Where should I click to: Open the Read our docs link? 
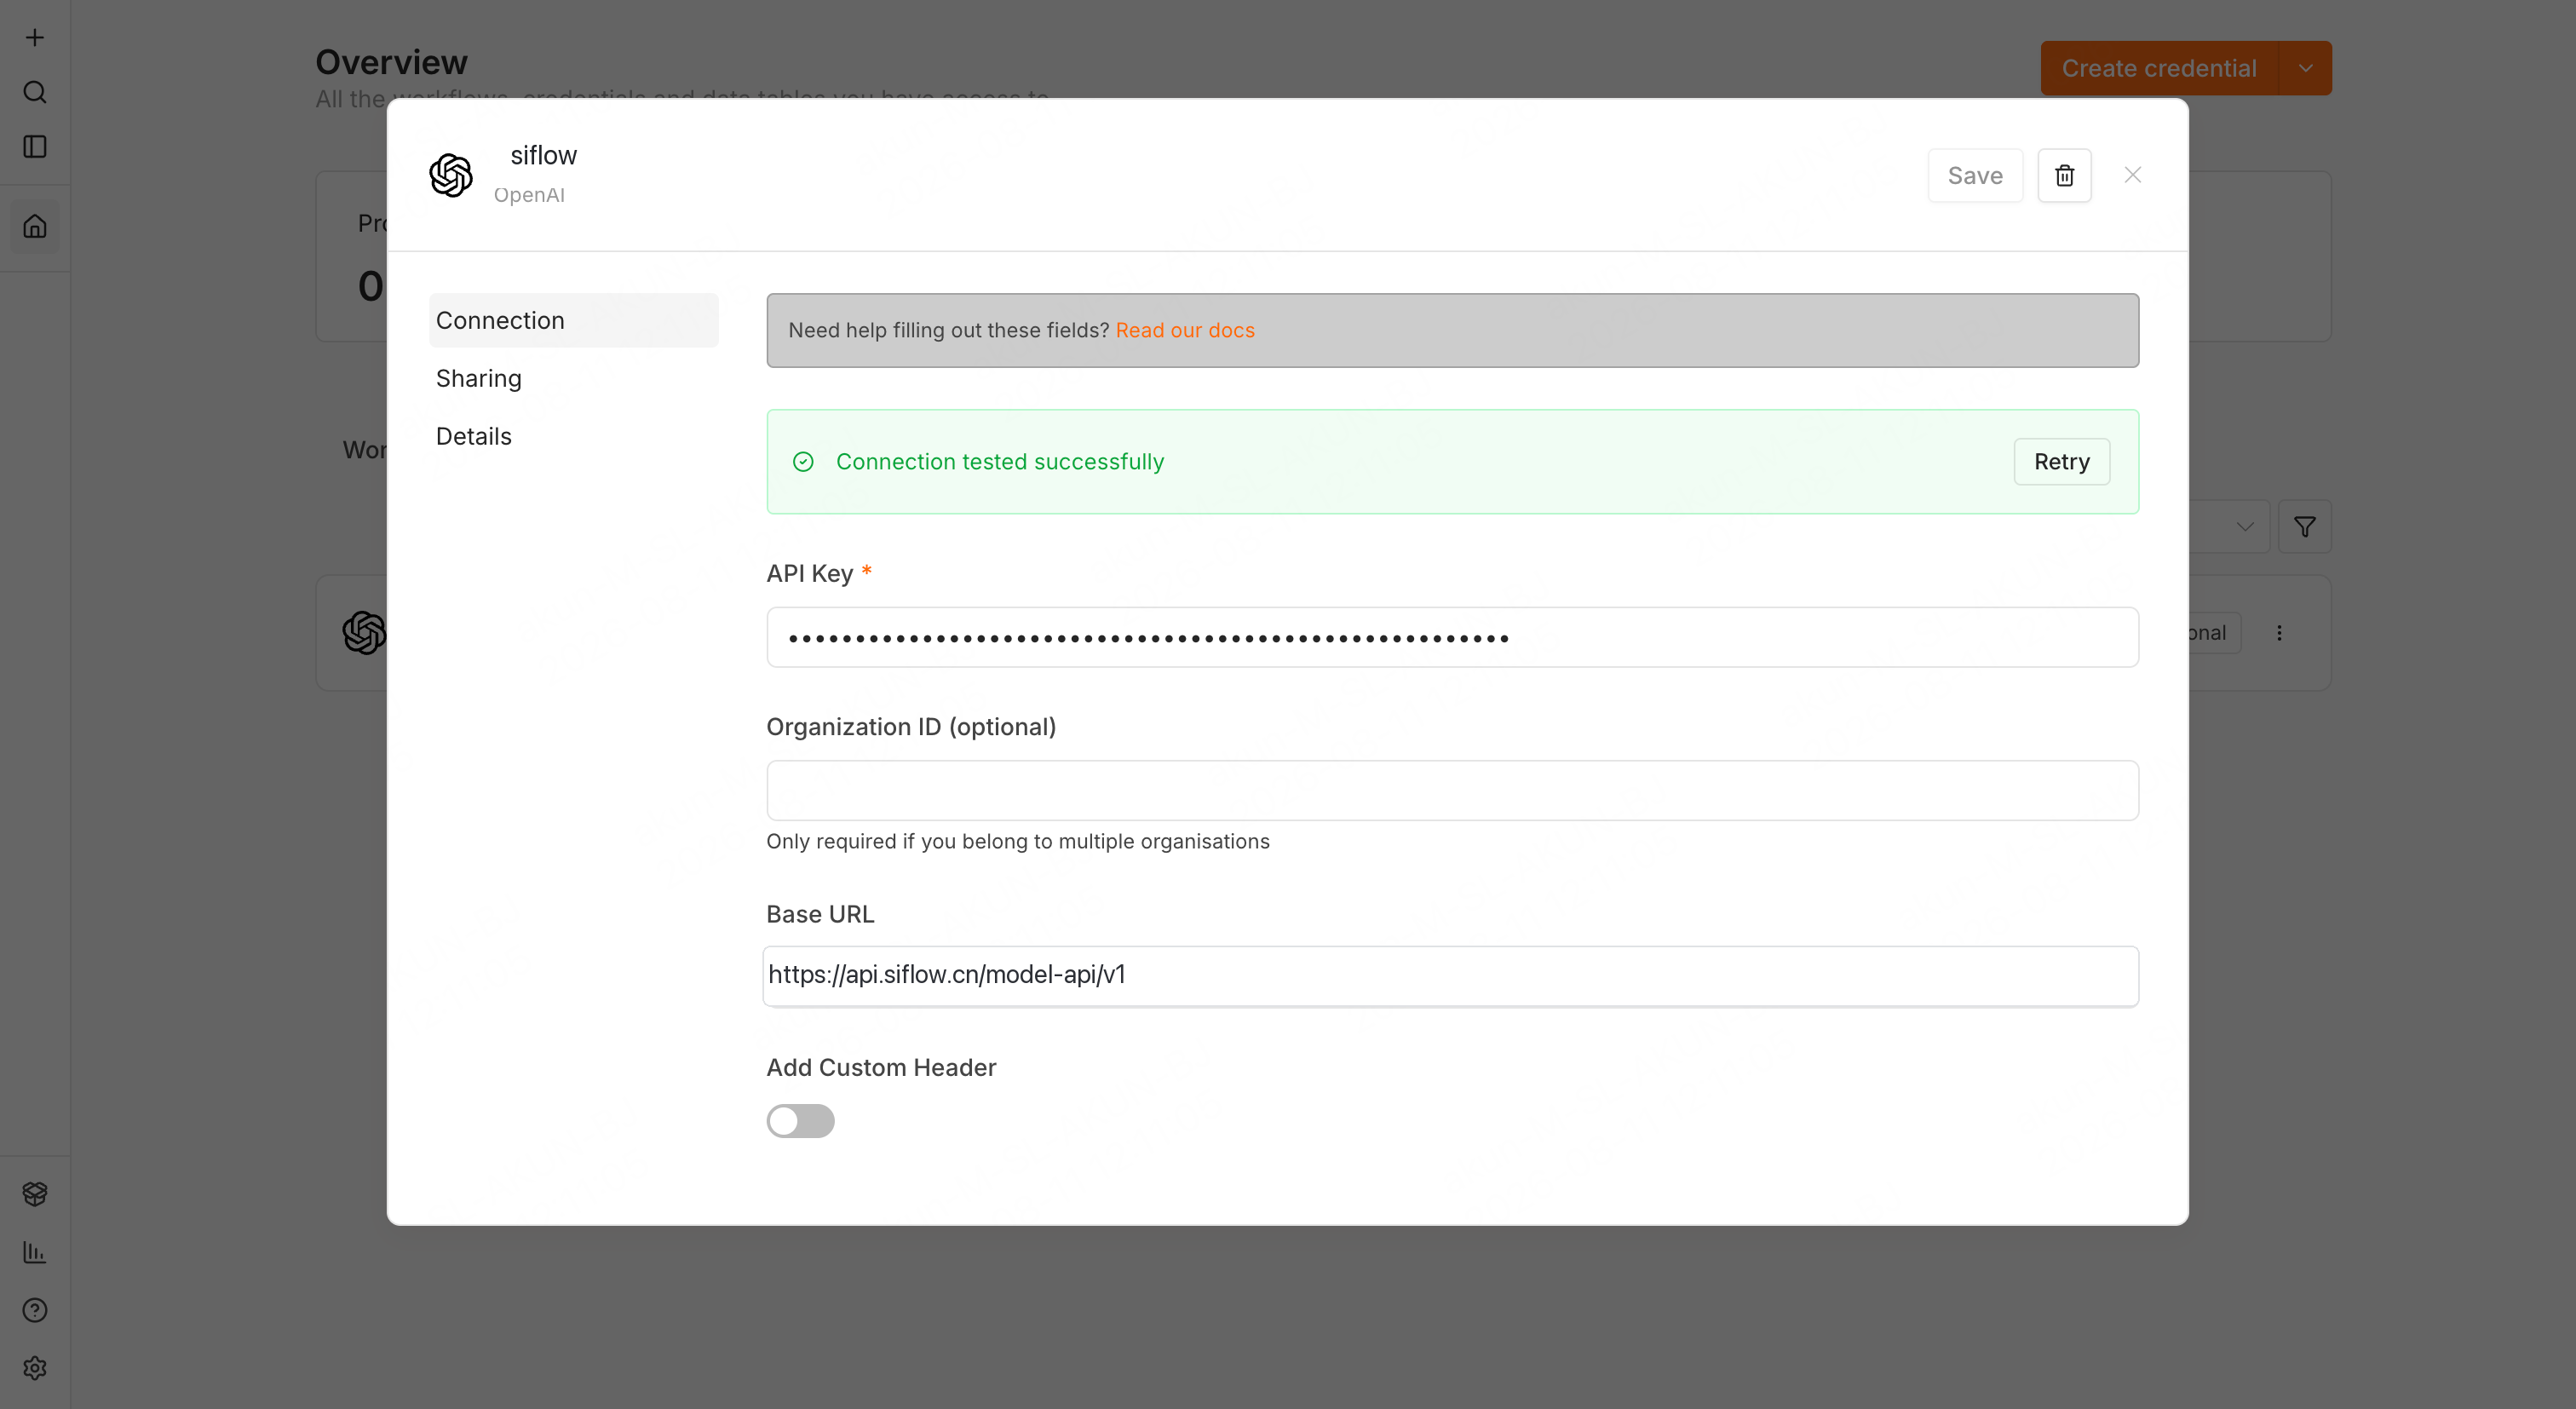pyautogui.click(x=1185, y=330)
